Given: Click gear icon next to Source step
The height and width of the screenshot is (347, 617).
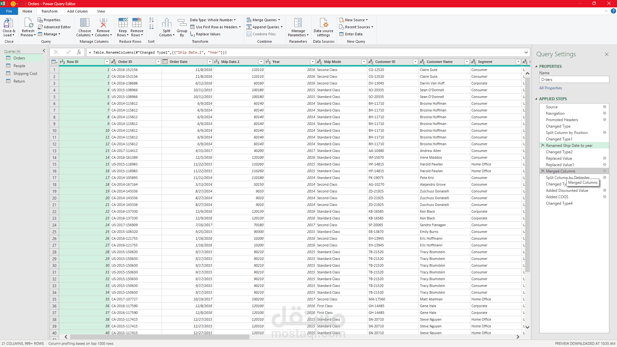Looking at the screenshot, I should click(x=604, y=107).
